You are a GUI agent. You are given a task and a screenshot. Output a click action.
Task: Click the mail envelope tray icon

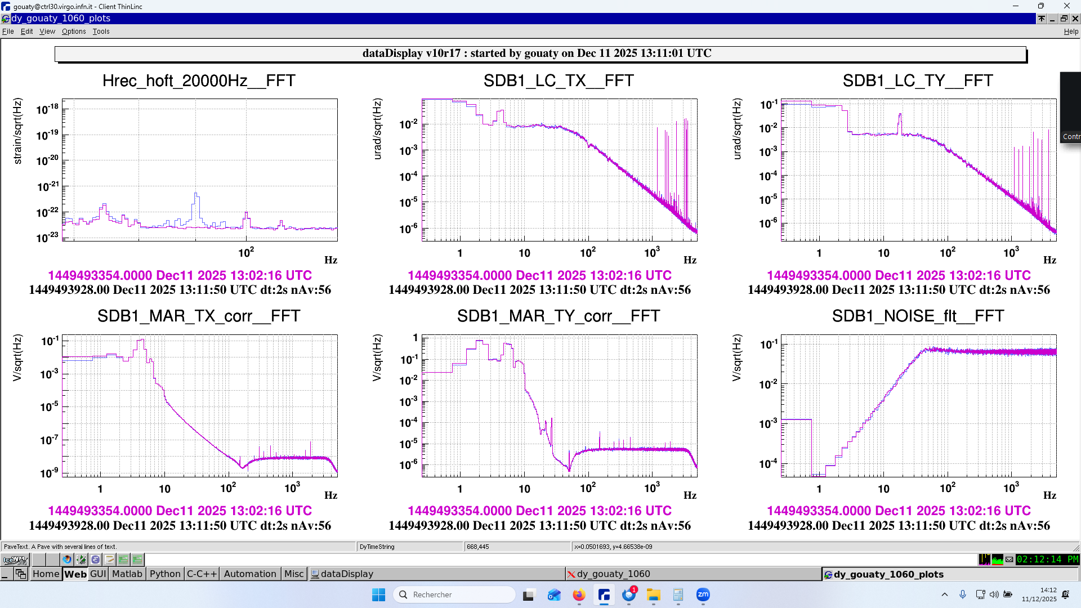pyautogui.click(x=1009, y=560)
